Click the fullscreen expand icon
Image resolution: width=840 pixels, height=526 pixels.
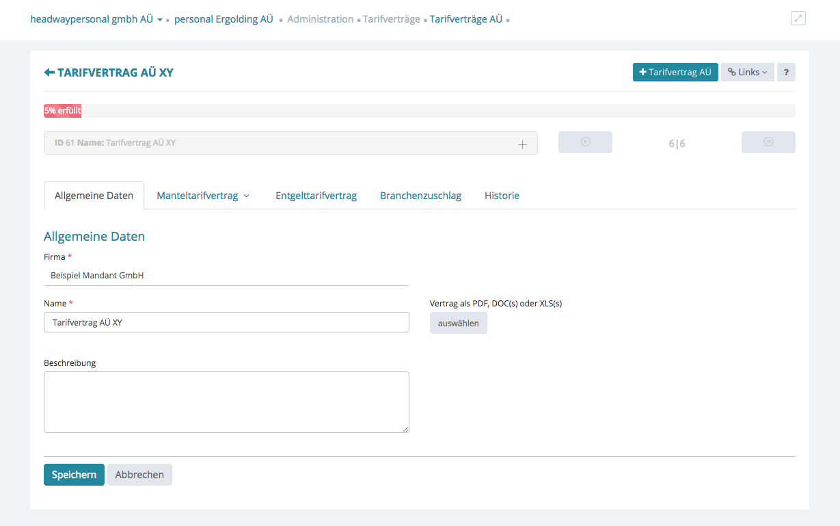(x=798, y=18)
